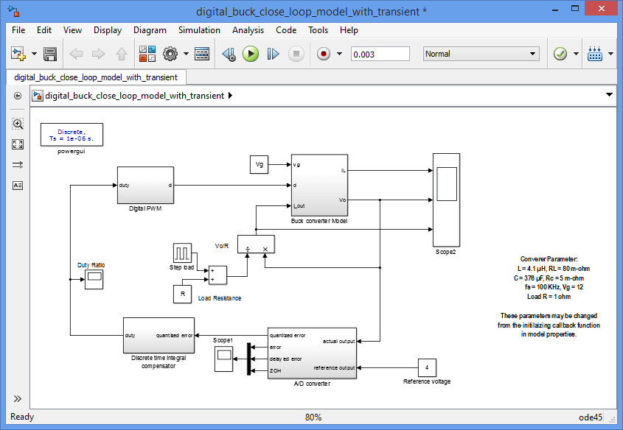
Task: Select the Discrete time integral compensator block
Action: pos(159,335)
